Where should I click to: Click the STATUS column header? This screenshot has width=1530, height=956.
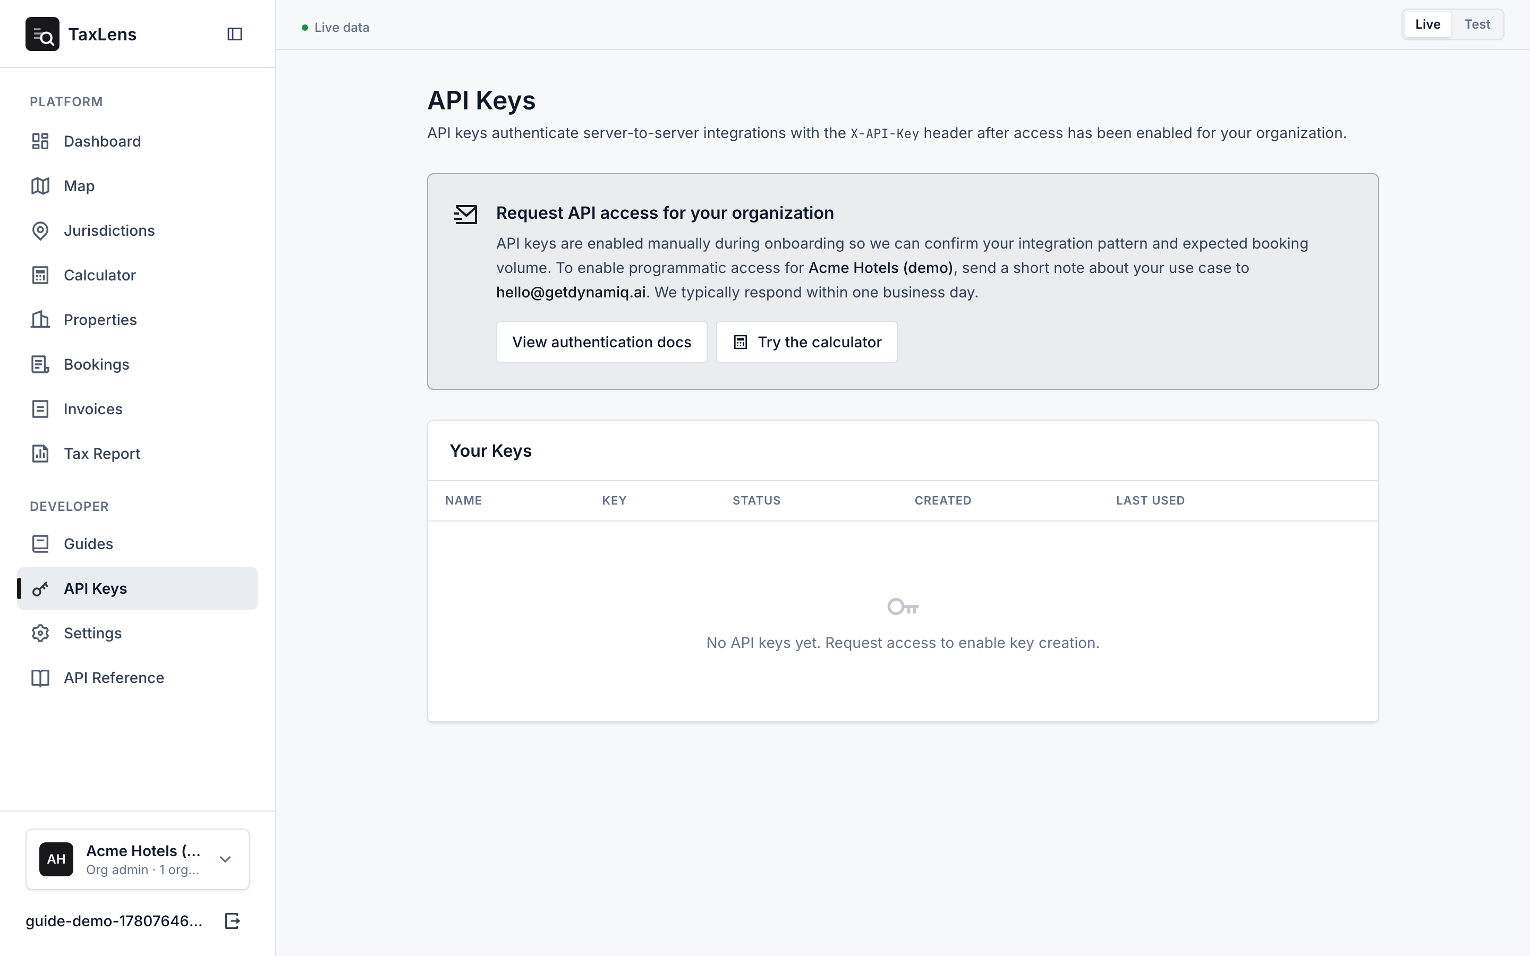pos(756,500)
